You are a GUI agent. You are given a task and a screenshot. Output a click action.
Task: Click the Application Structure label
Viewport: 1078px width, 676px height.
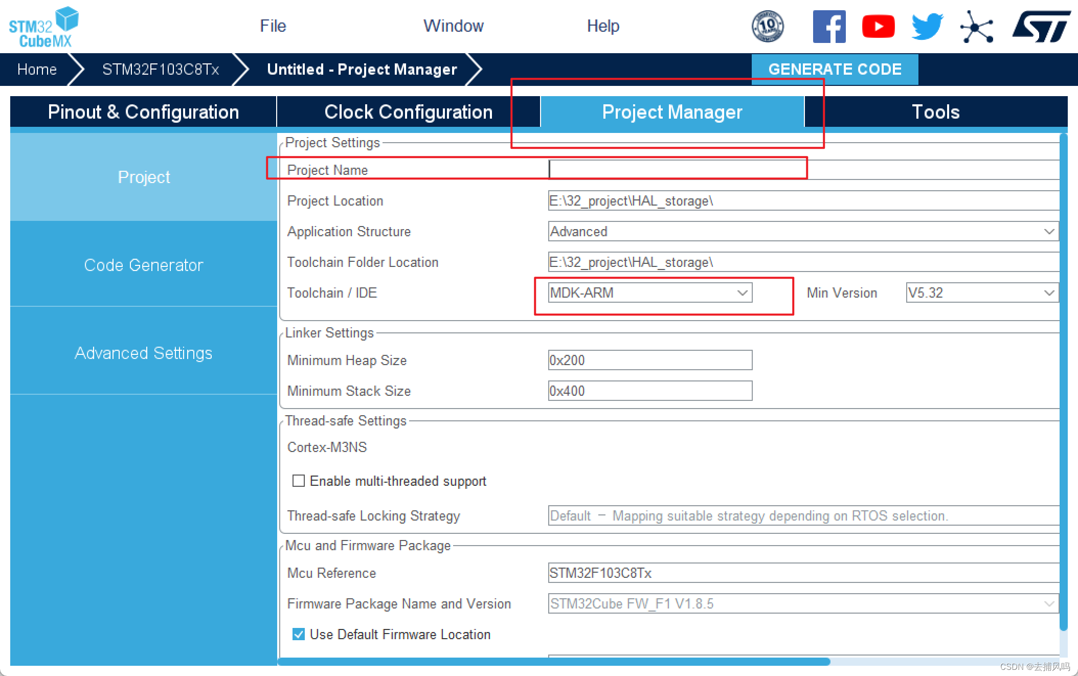click(x=349, y=232)
